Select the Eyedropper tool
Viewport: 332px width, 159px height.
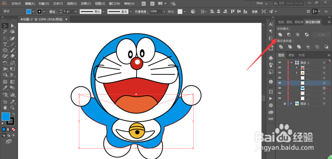[5, 88]
